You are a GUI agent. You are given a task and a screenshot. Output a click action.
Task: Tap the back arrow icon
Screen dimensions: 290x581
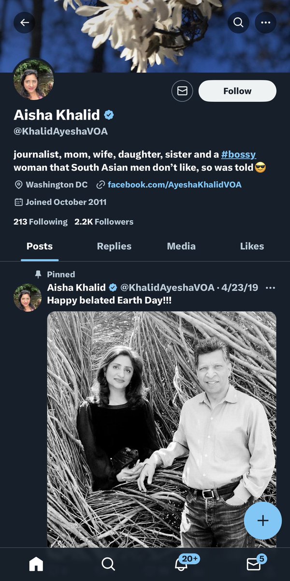click(25, 22)
